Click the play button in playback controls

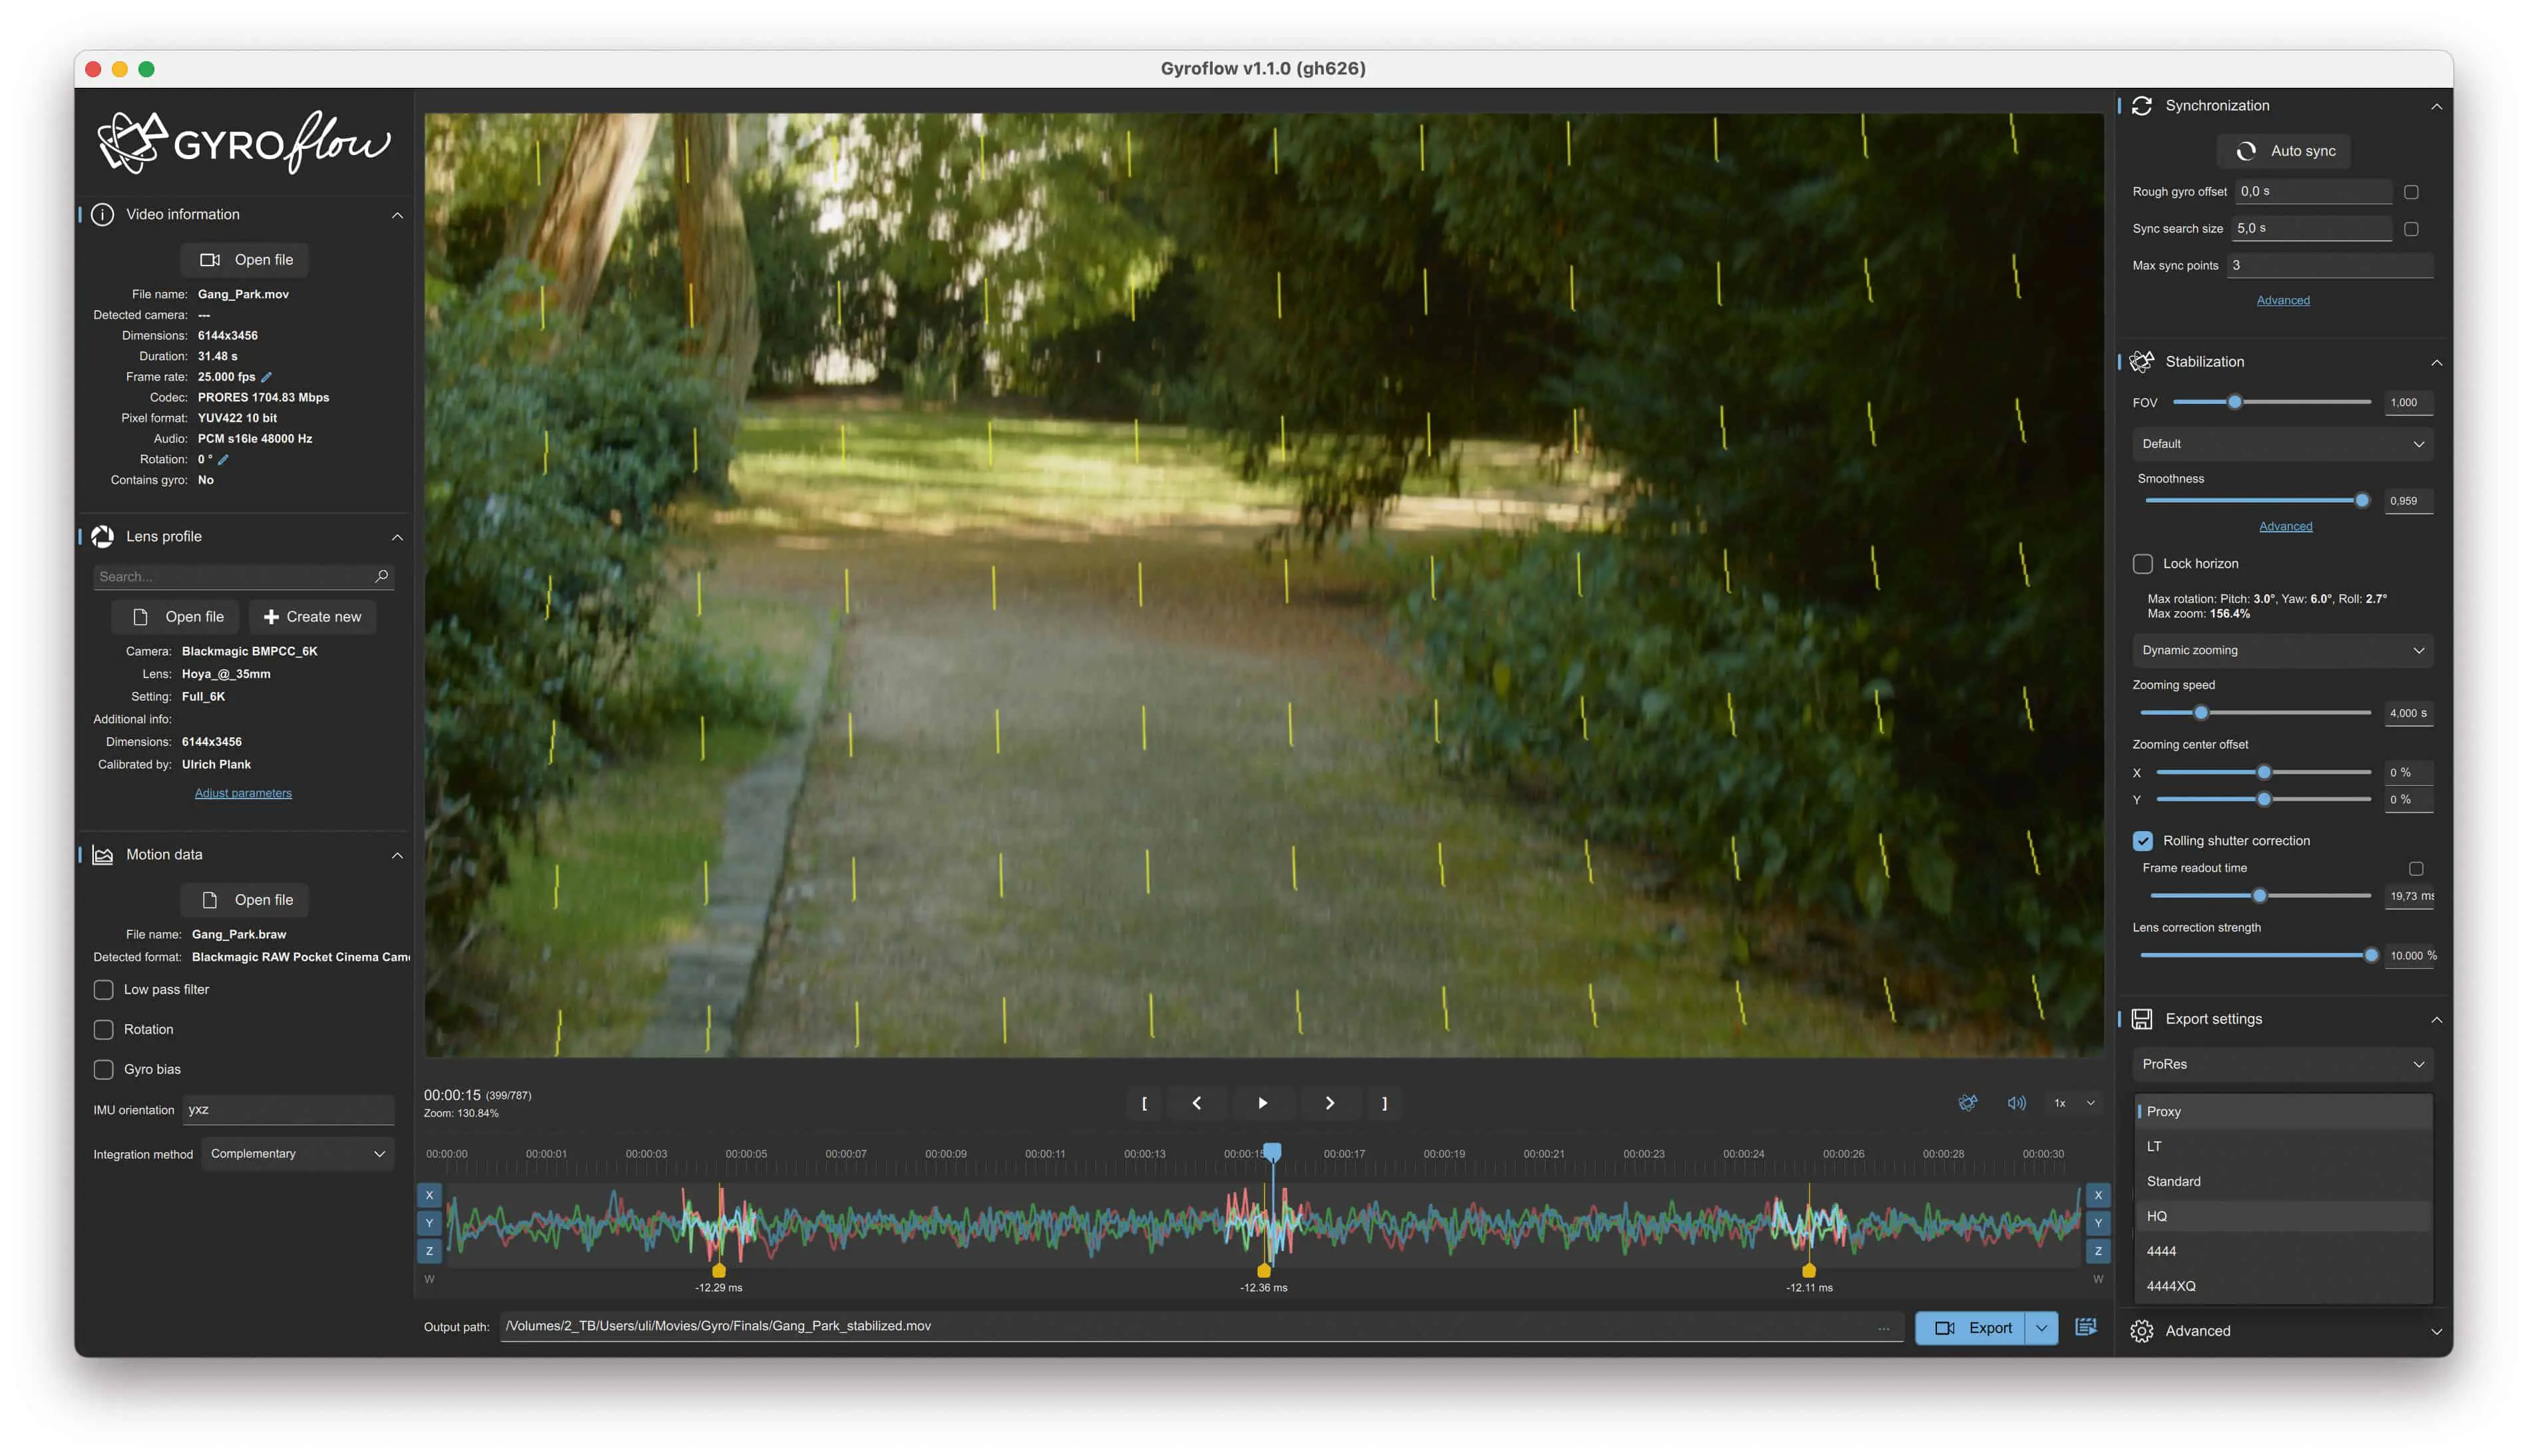(x=1262, y=1103)
